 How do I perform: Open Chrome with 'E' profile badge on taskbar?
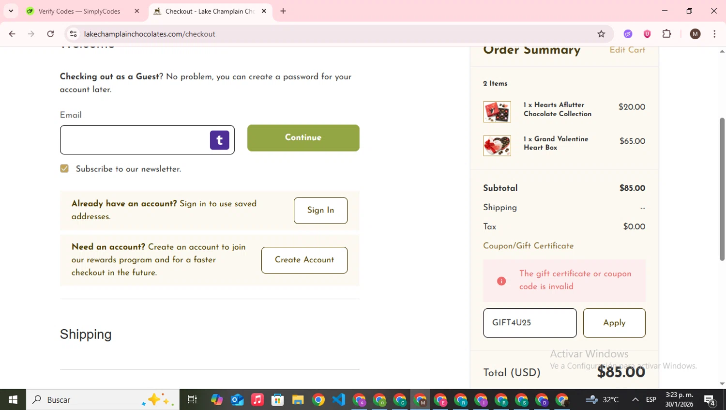coord(440,400)
